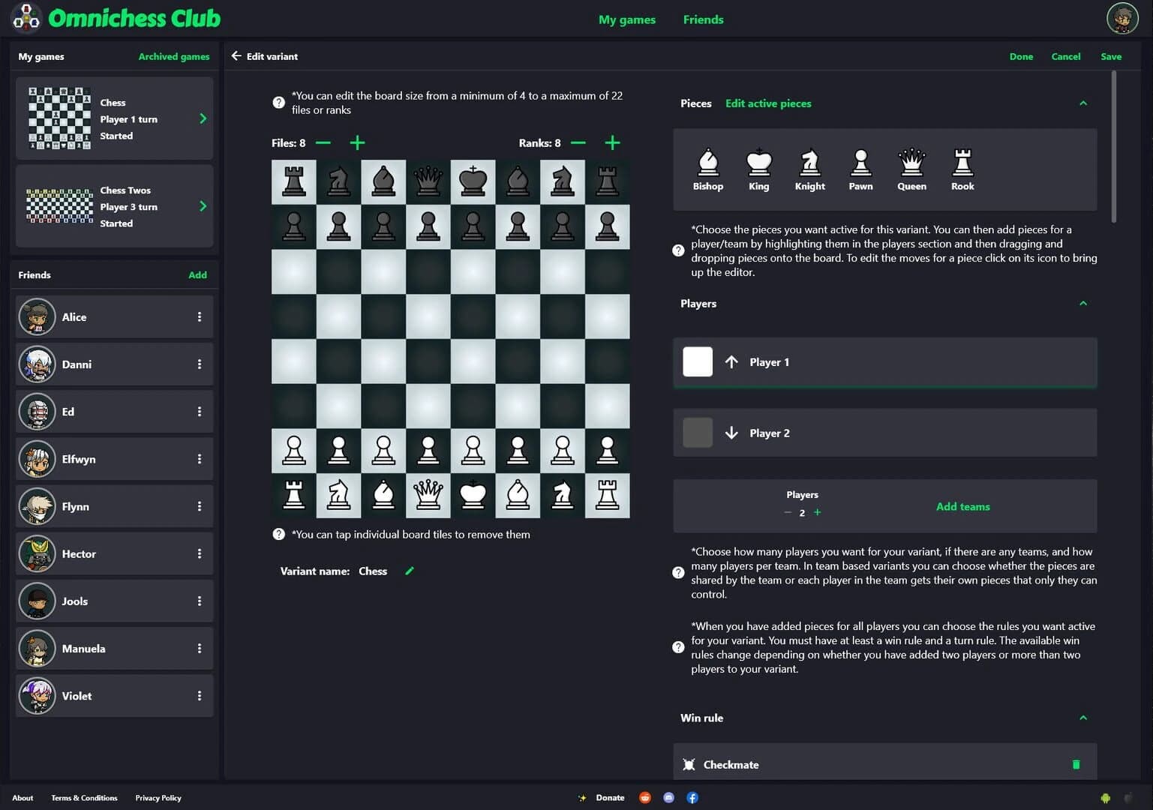Screen dimensions: 1153x810
Task: Click help icon beside tap tiles hint
Action: point(278,534)
